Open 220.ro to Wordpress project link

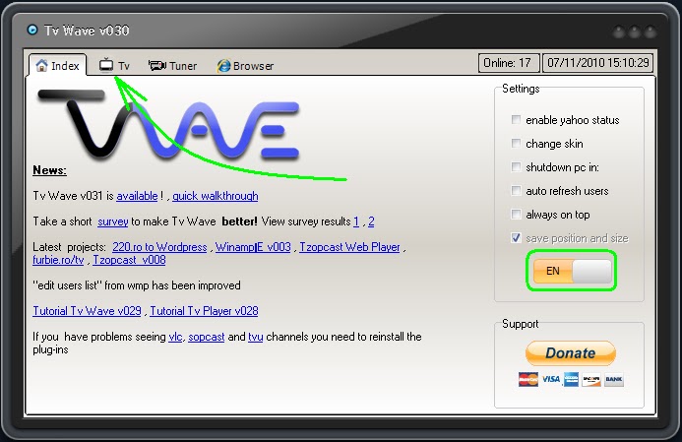(159, 247)
